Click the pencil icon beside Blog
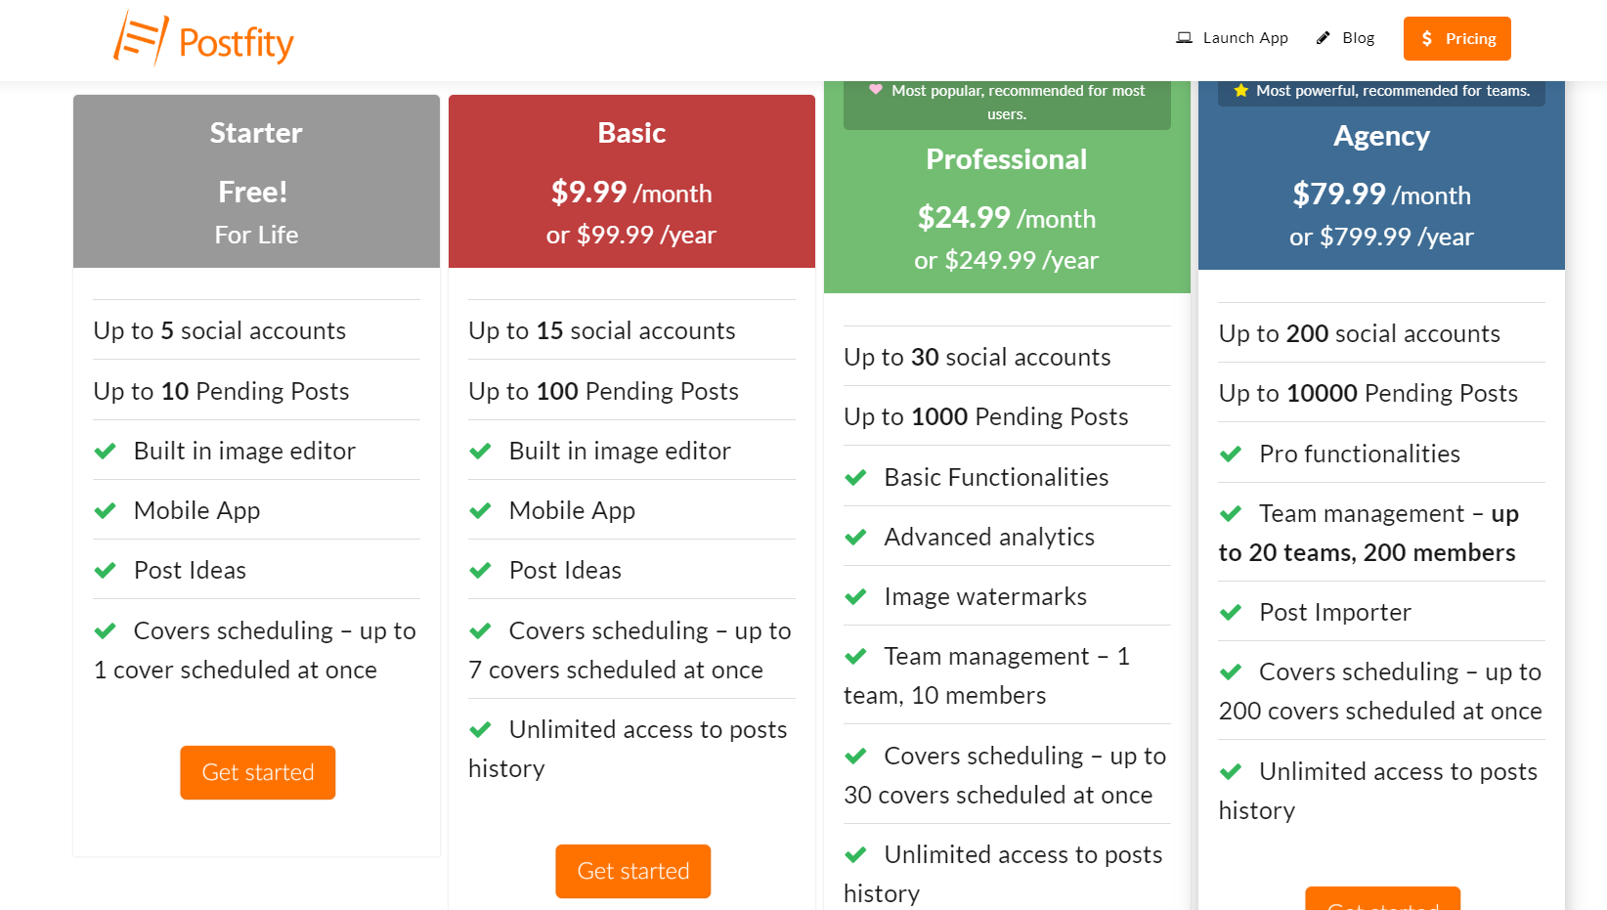This screenshot has height=910, width=1607. click(x=1324, y=38)
